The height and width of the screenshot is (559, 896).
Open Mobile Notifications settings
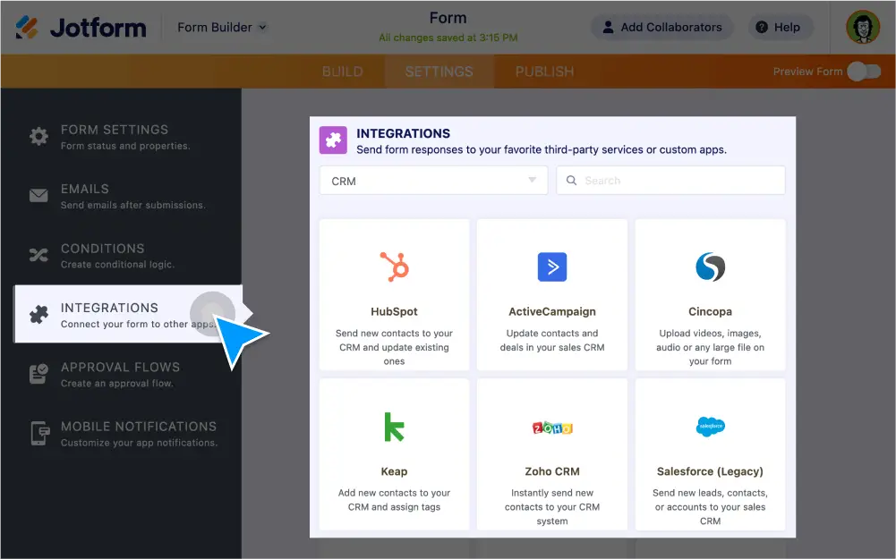[38, 433]
